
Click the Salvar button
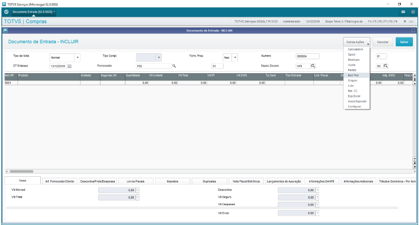(404, 42)
